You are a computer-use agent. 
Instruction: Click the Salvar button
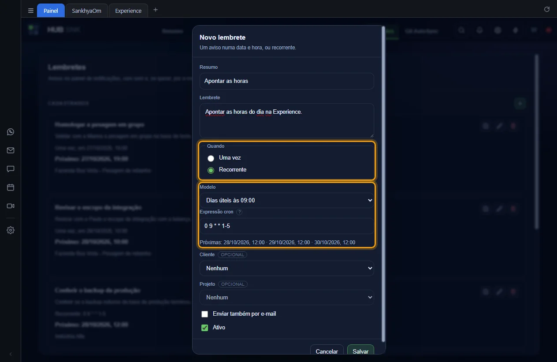click(x=360, y=350)
